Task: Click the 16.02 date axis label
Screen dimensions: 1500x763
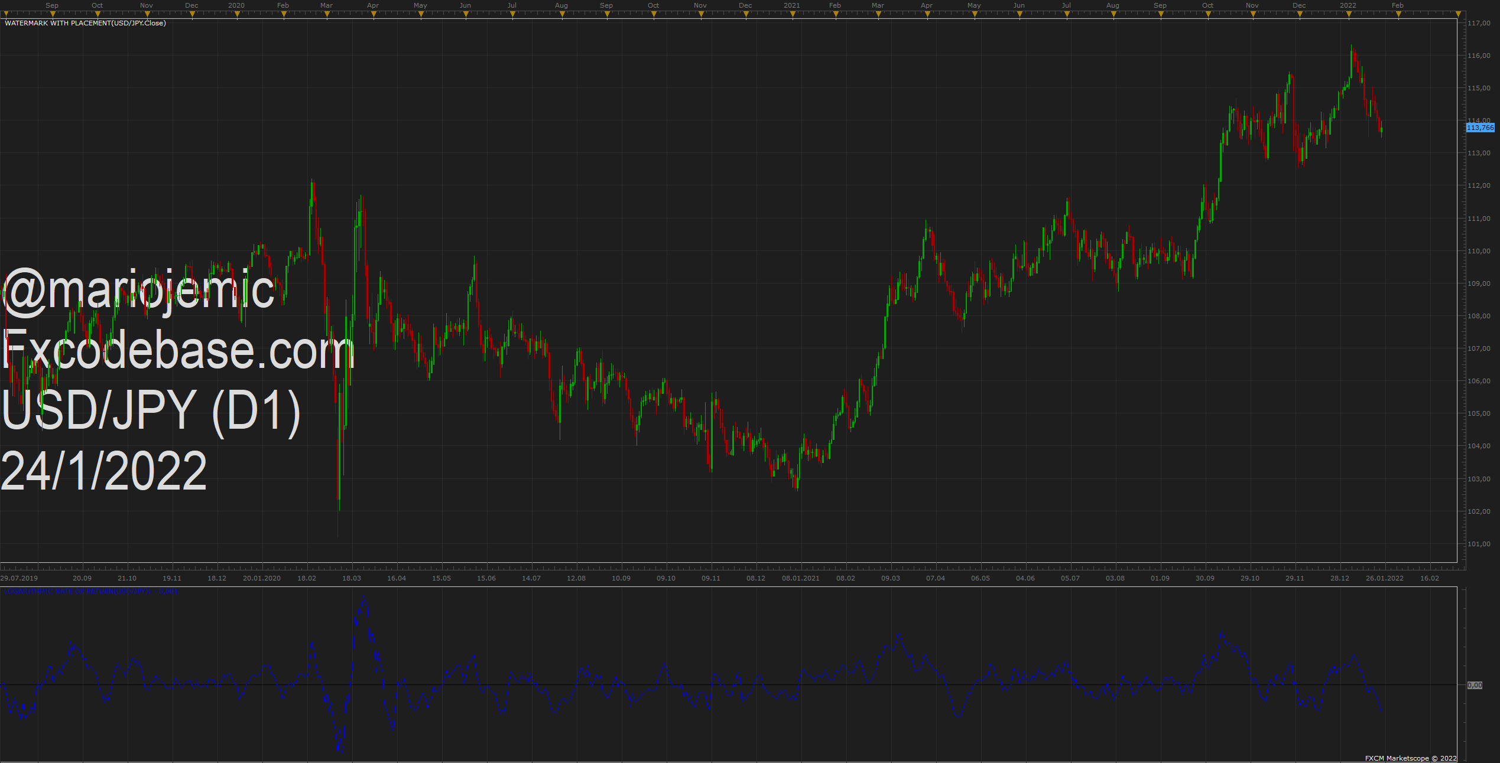Action: (x=1430, y=578)
